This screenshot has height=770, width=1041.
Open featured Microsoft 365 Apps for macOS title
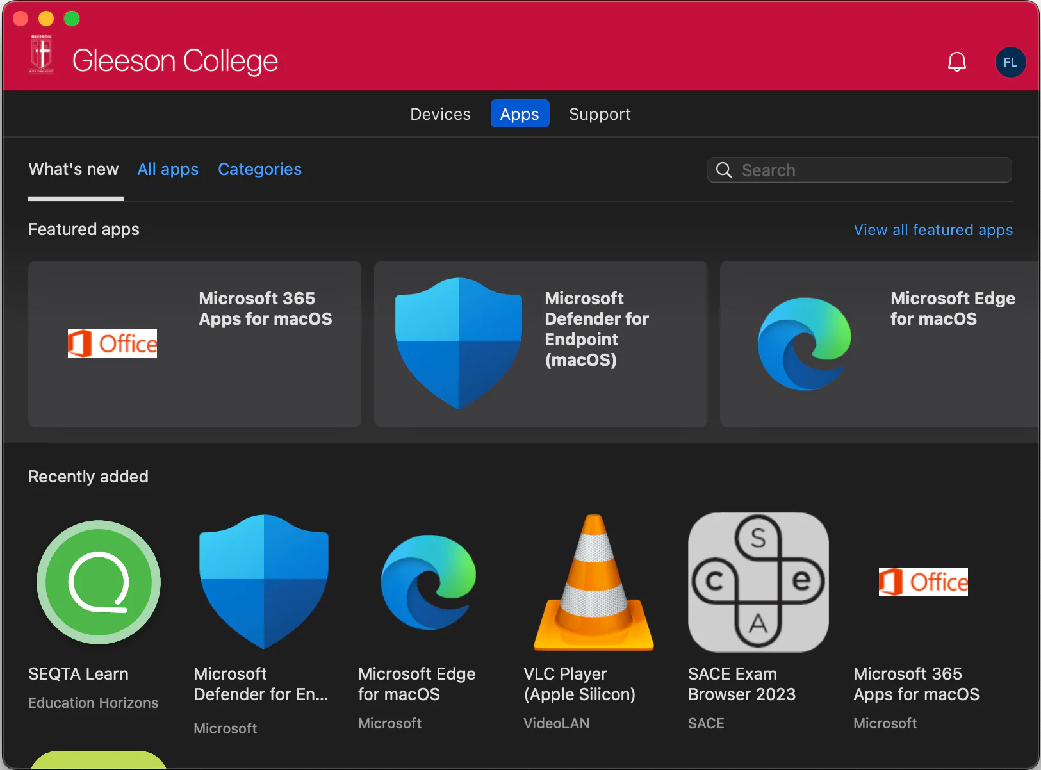(x=265, y=309)
